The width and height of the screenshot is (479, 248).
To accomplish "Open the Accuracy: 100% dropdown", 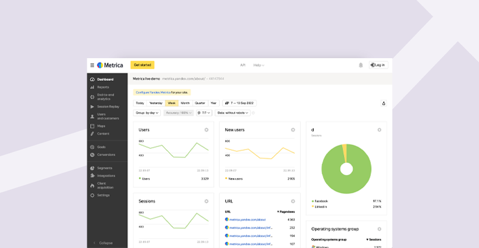I will click(x=179, y=113).
